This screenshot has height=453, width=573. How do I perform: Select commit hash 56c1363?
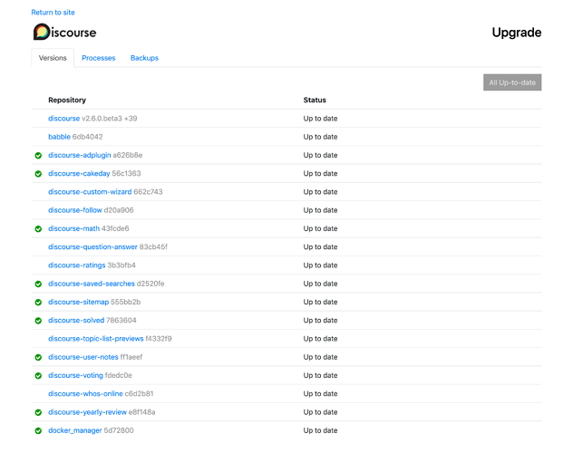click(x=126, y=173)
